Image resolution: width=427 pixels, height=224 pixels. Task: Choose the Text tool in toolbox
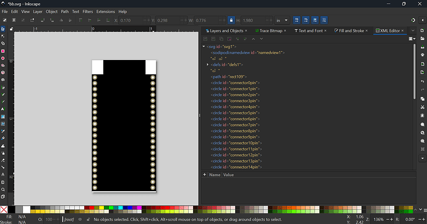(3, 109)
